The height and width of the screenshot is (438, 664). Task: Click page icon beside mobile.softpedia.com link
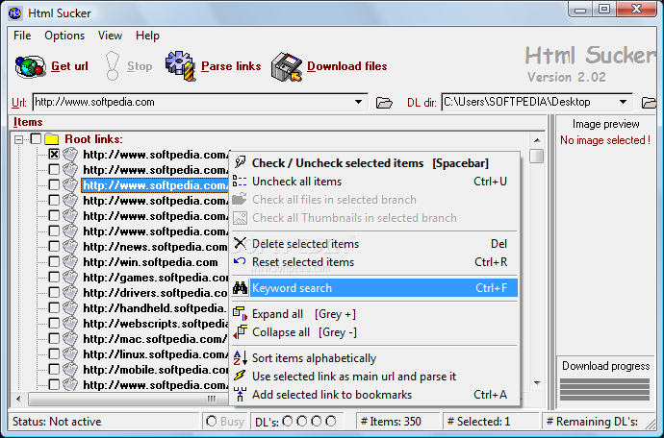70,370
